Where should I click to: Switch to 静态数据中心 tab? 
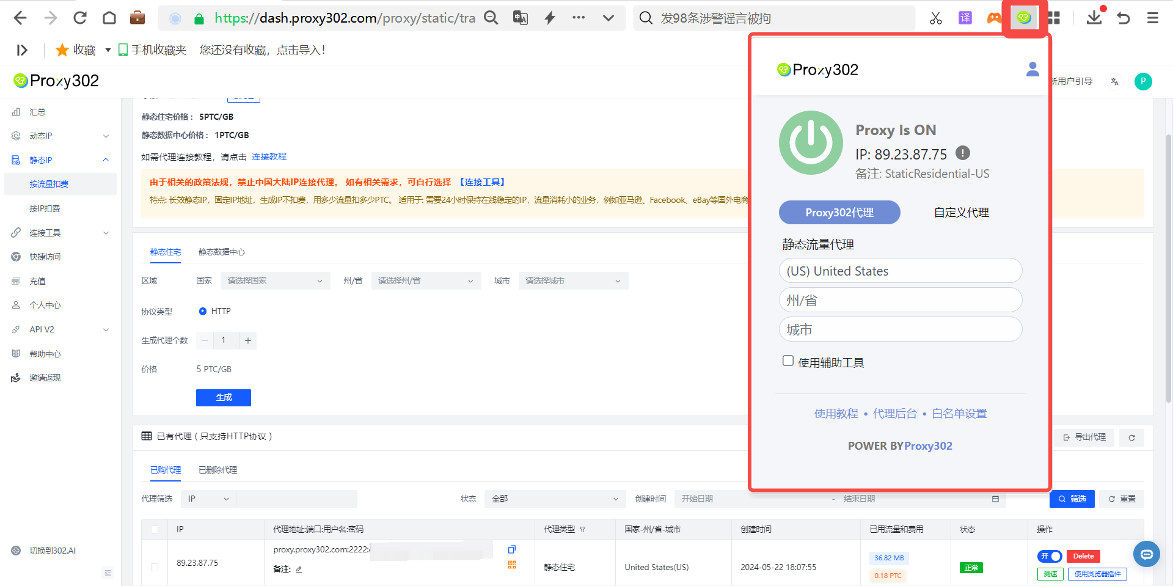(x=222, y=252)
